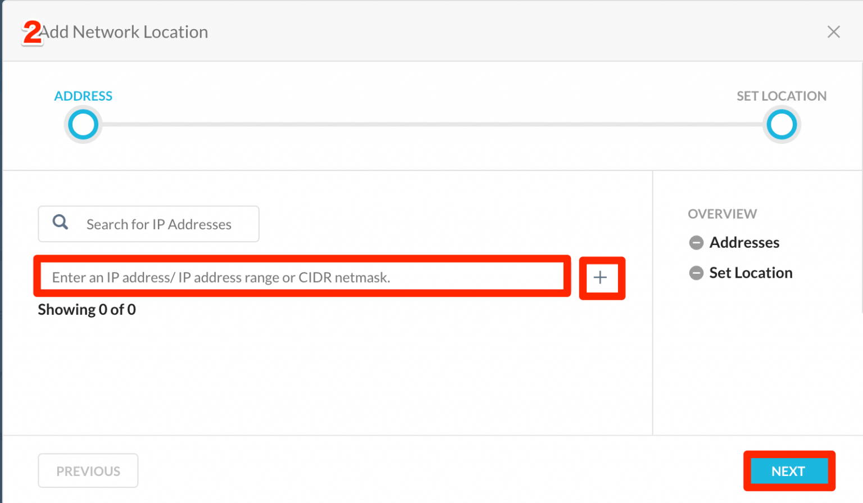Click the "Showing 0 of 0" results text
This screenshot has width=863, height=503.
[87, 310]
